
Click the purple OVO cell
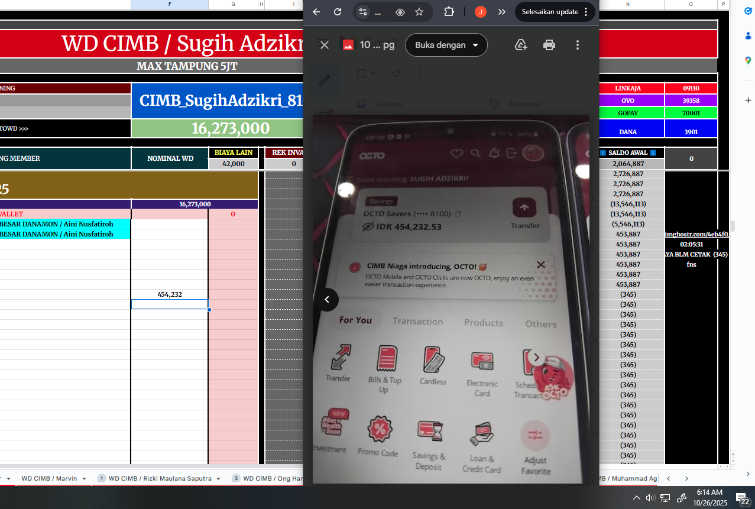(631, 100)
